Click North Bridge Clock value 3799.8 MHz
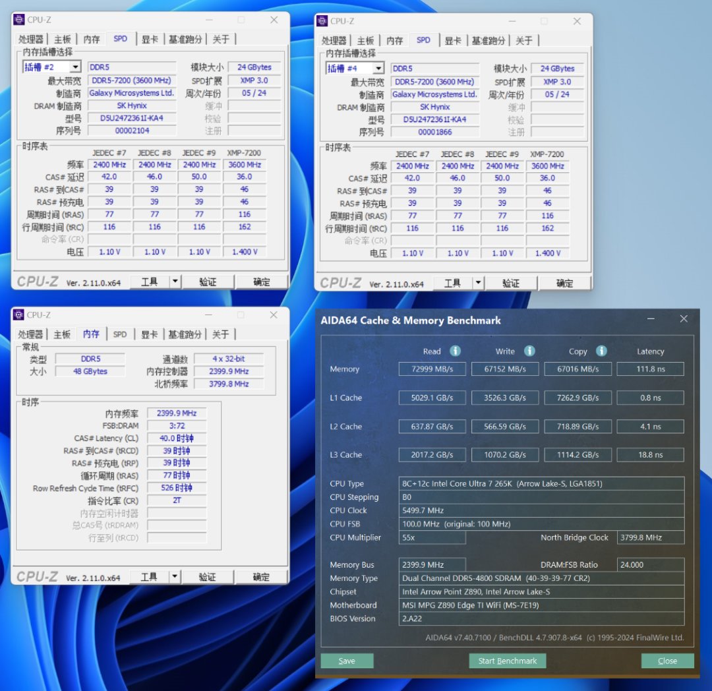This screenshot has height=691, width=712. pyautogui.click(x=651, y=537)
